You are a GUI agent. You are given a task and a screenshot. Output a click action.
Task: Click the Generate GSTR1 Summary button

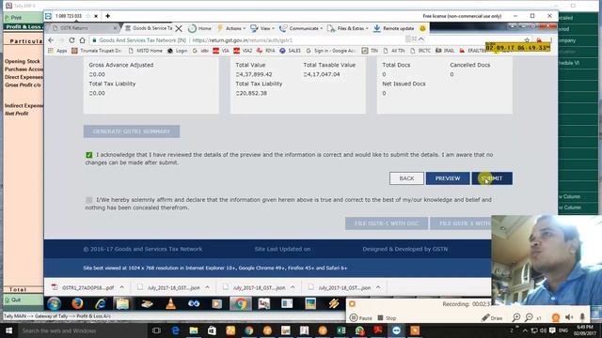pyautogui.click(x=132, y=131)
